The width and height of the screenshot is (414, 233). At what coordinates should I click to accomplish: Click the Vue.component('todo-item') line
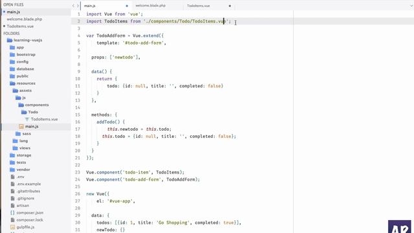pos(135,172)
